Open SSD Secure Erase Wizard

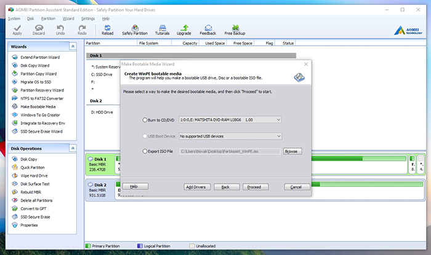tap(41, 131)
